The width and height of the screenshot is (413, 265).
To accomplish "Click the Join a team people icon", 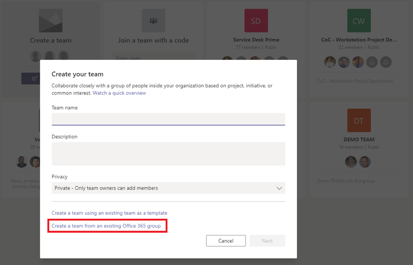I will point(153,21).
